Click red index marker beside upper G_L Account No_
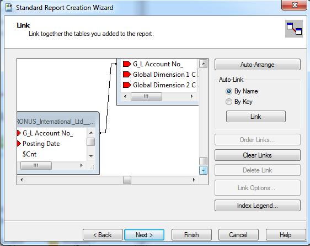 [x=127, y=64]
